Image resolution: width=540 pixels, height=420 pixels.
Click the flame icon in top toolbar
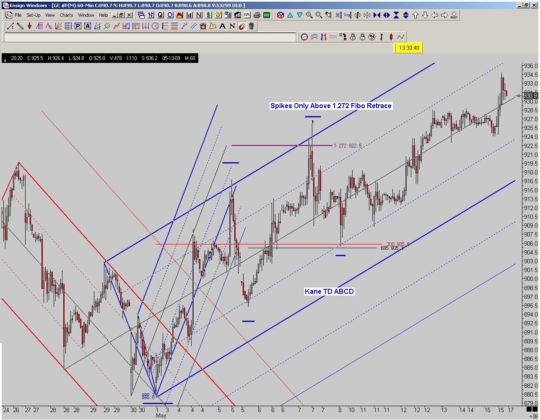179,15
